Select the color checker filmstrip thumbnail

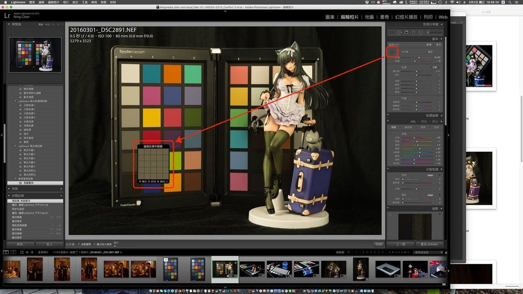pos(170,269)
